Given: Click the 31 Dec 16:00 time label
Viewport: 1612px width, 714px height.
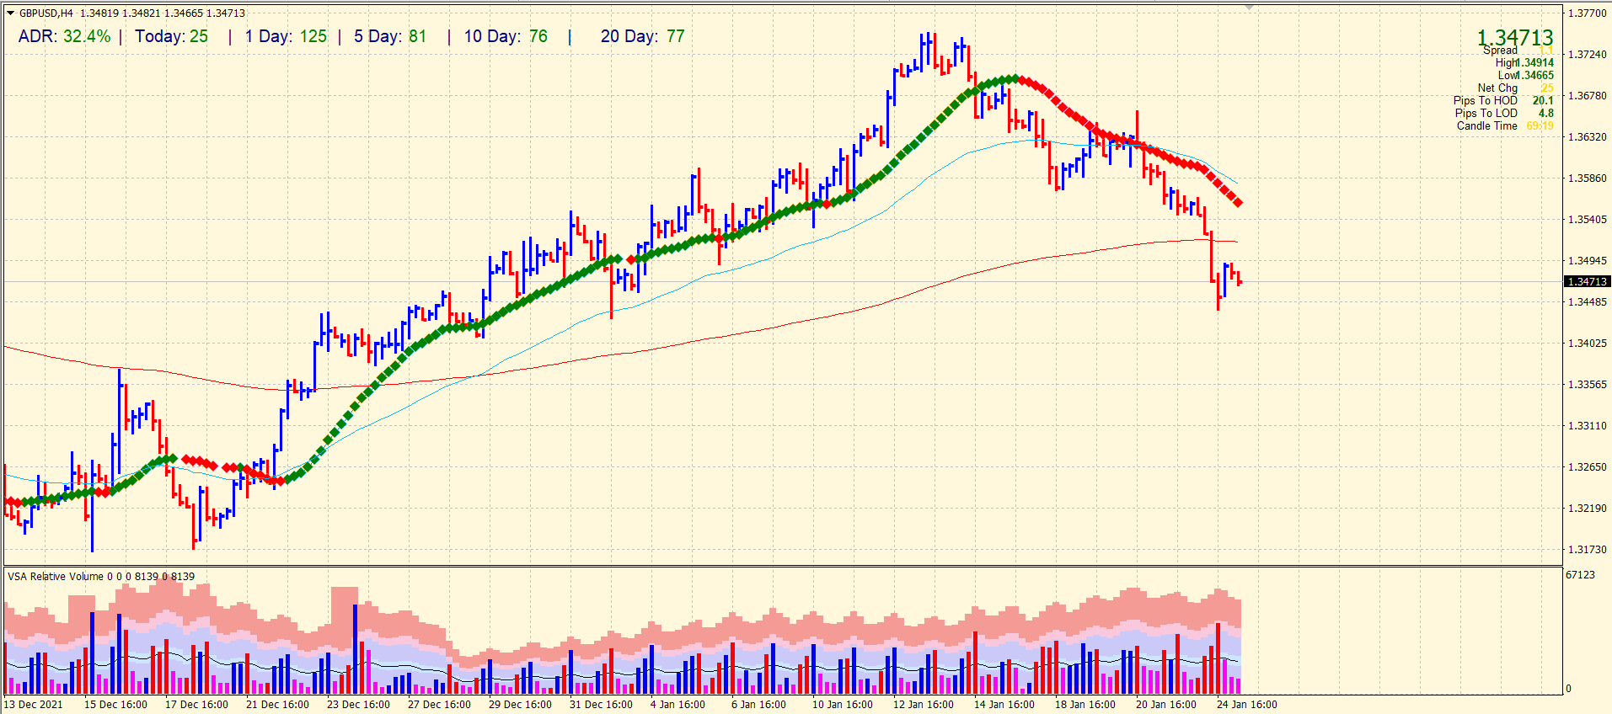Looking at the screenshot, I should coord(601,704).
